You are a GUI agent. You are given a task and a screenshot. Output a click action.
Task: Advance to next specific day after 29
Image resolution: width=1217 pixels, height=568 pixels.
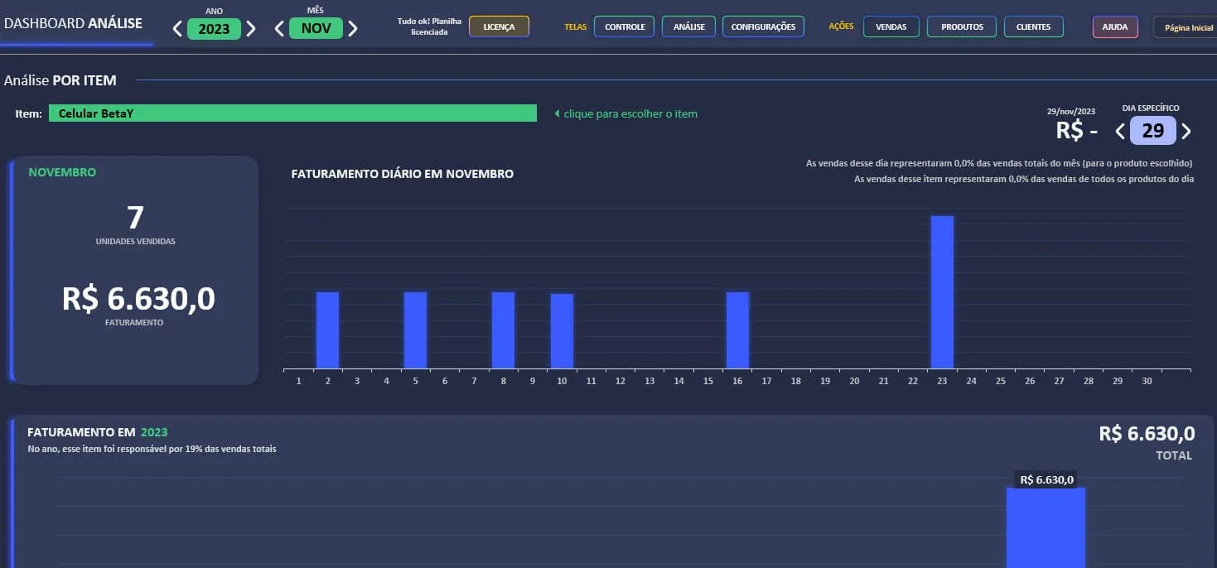tap(1186, 131)
